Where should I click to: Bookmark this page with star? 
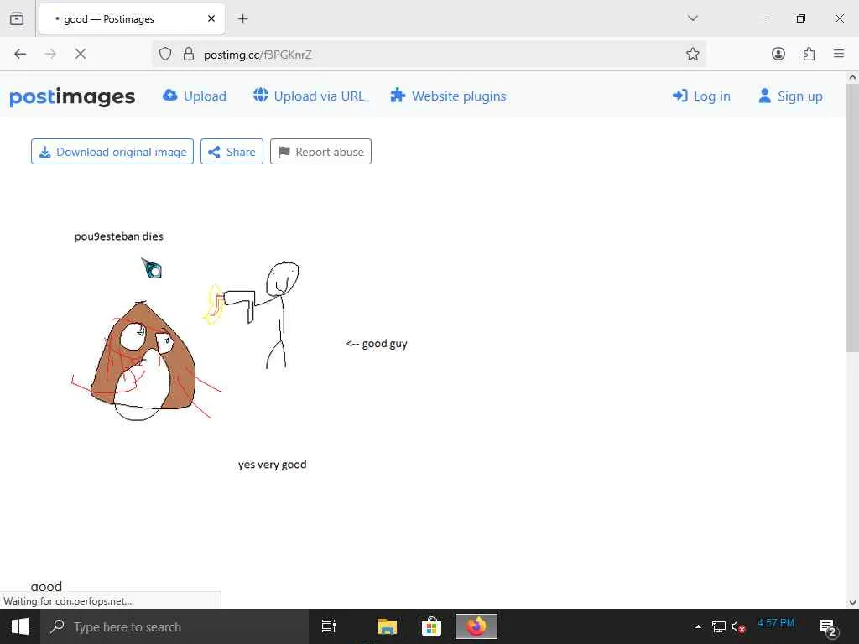pyautogui.click(x=692, y=54)
